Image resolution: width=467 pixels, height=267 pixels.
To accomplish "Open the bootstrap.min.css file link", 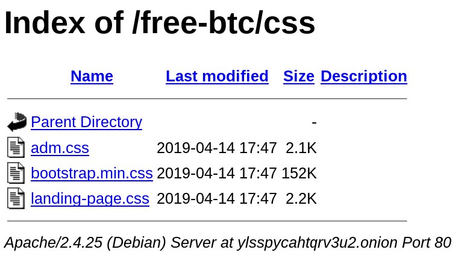I will (92, 173).
